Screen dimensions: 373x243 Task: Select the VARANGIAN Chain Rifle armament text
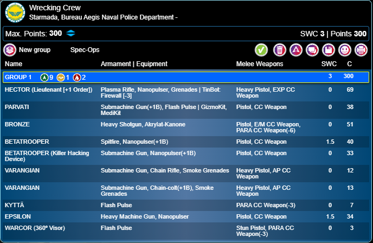[x=165, y=171]
